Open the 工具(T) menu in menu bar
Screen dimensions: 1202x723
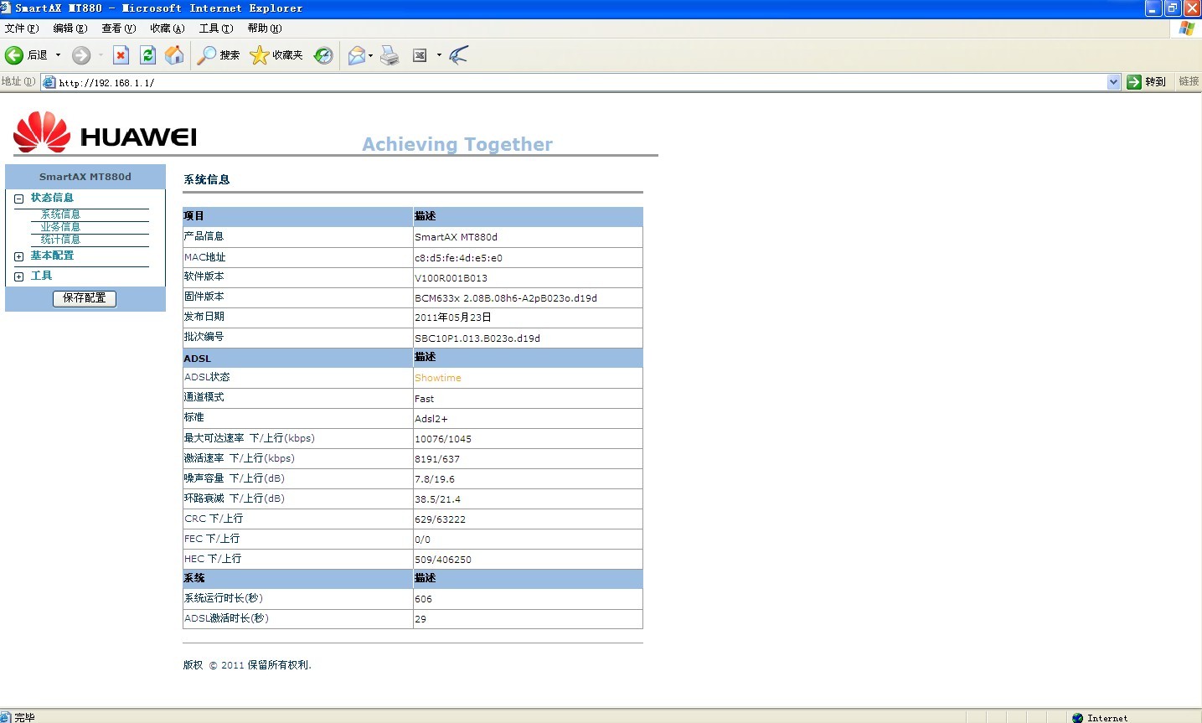[x=216, y=28]
